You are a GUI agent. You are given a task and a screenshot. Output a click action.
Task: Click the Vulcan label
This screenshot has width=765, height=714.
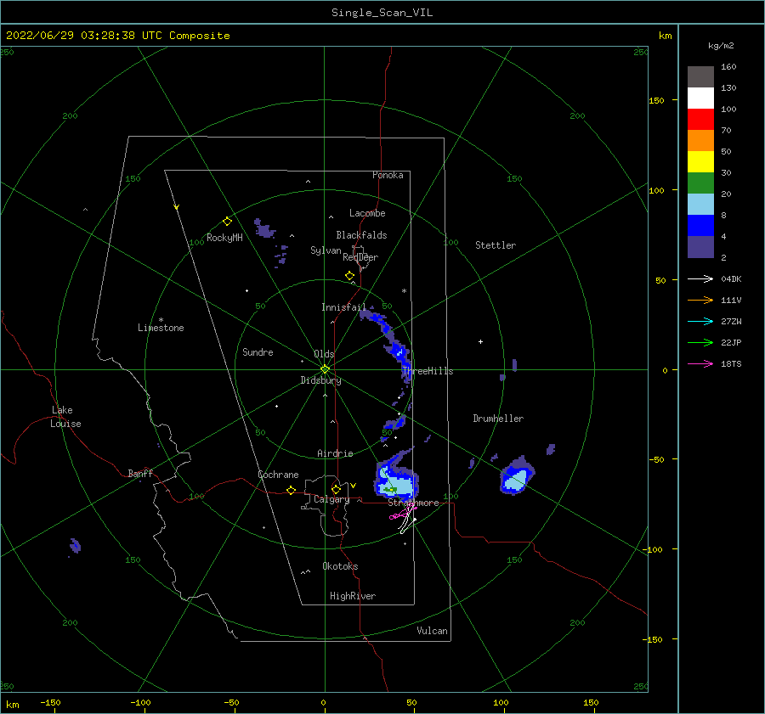click(x=432, y=631)
